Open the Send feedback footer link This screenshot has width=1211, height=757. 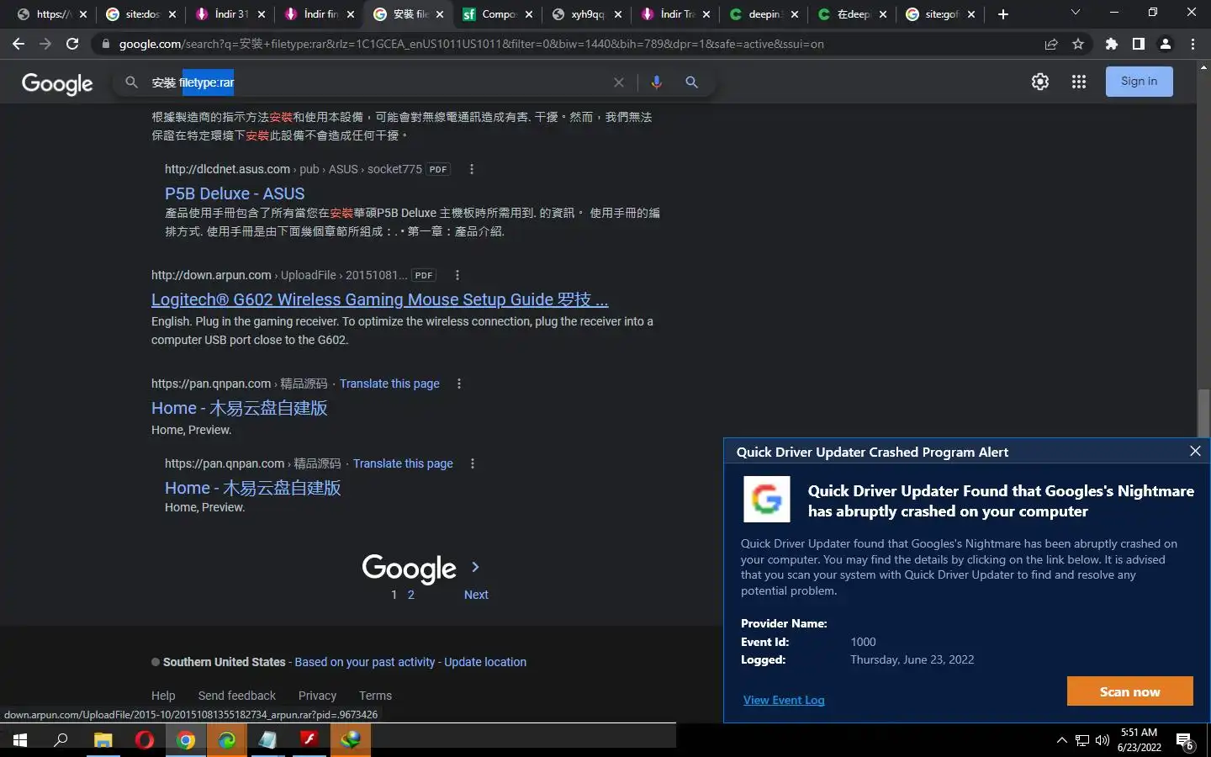pos(237,696)
